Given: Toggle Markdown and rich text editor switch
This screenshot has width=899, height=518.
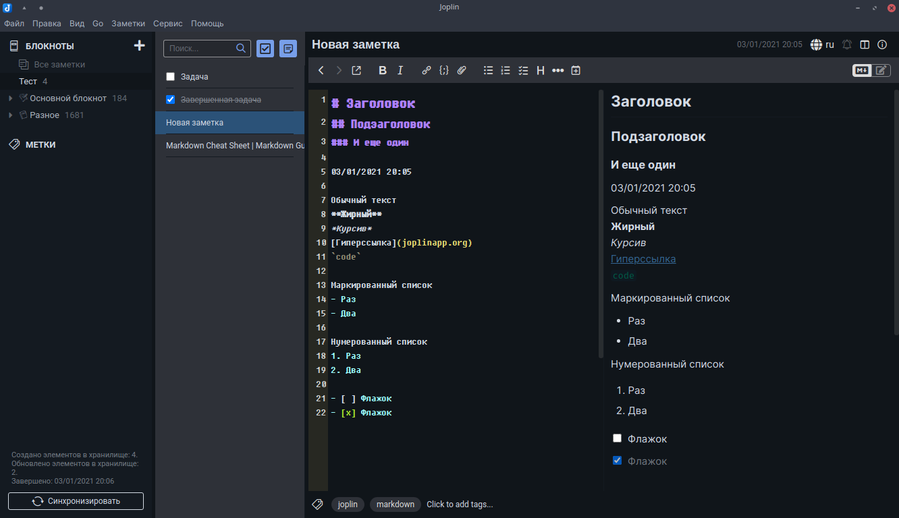Looking at the screenshot, I should tap(871, 70).
